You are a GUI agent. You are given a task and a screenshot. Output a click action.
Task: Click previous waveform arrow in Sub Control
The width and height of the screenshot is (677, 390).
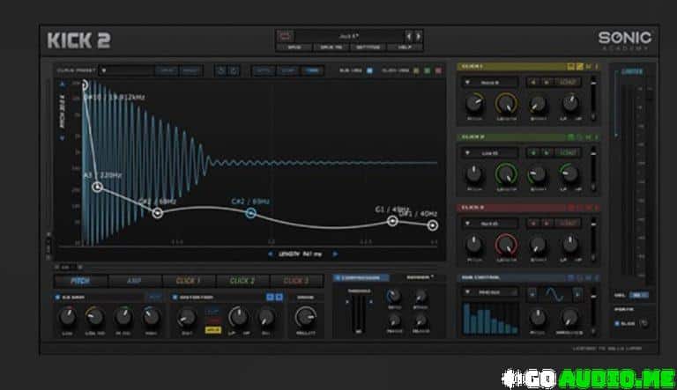(532, 295)
